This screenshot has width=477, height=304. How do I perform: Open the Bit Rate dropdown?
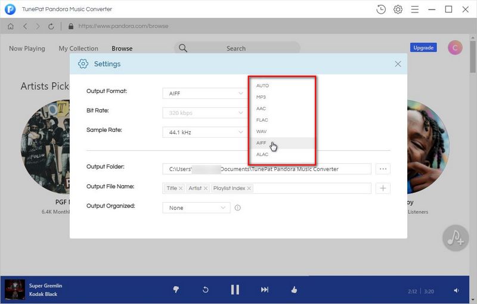[205, 113]
